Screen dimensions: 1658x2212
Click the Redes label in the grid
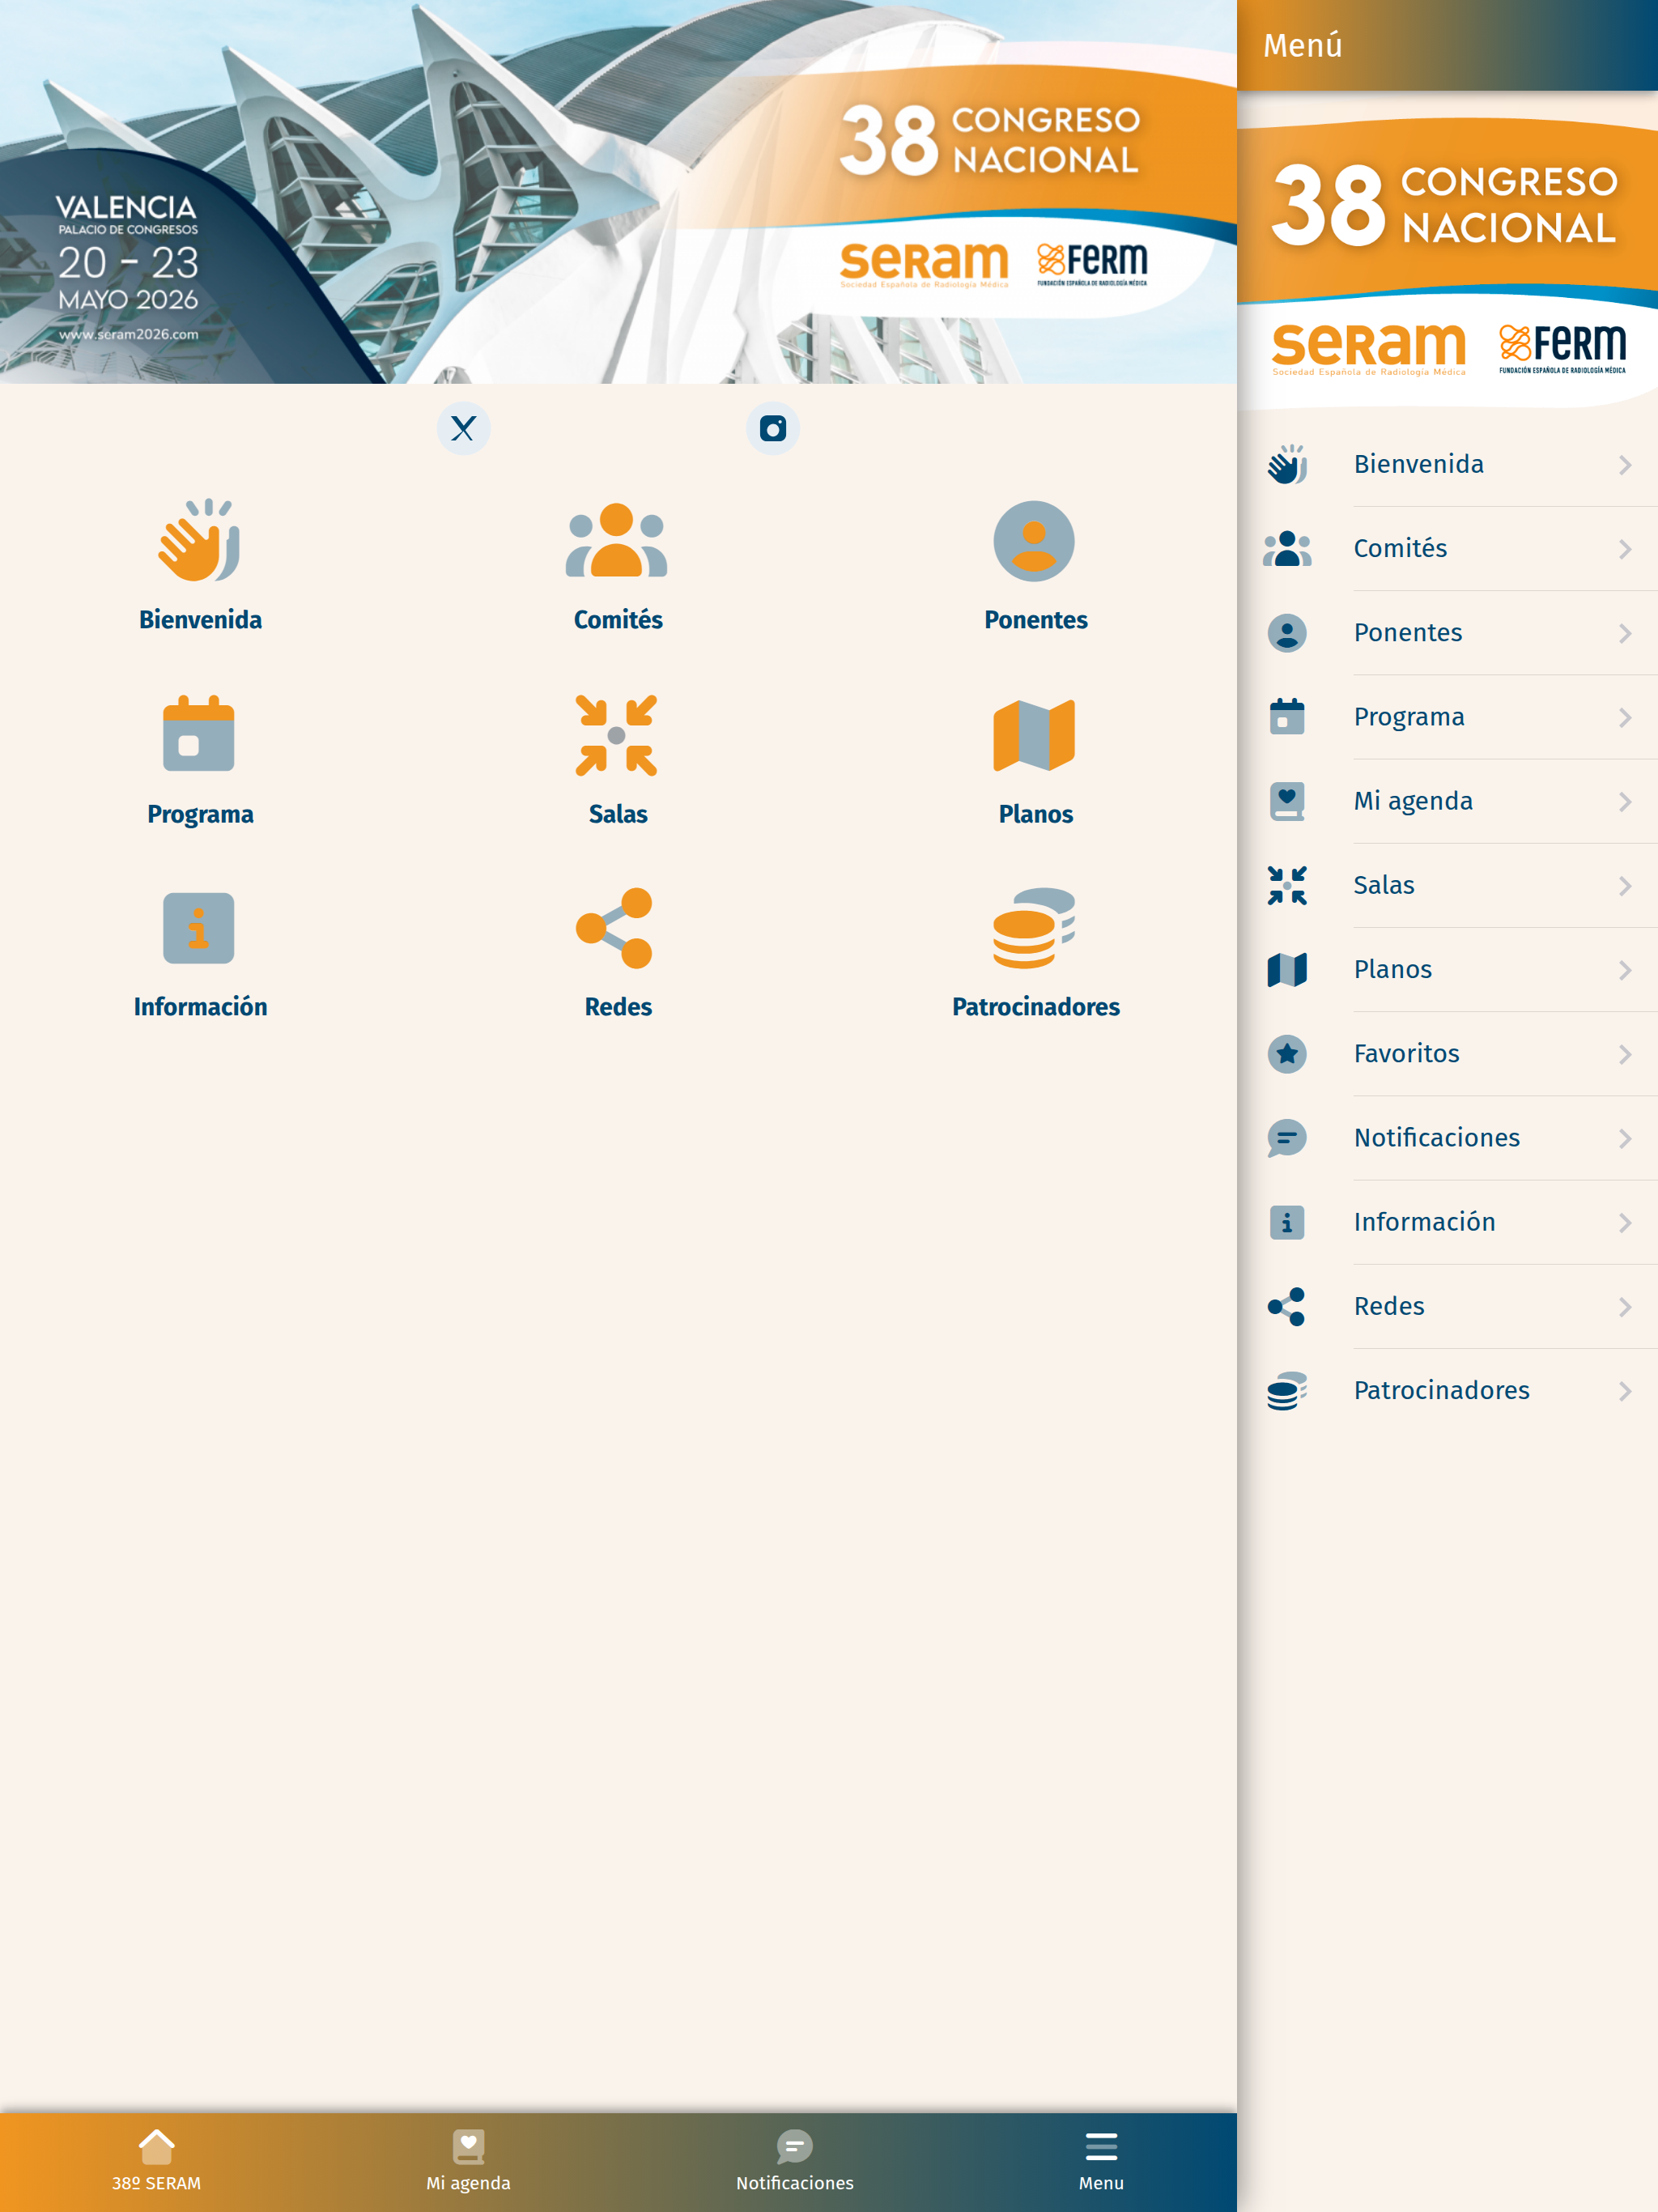click(618, 1007)
